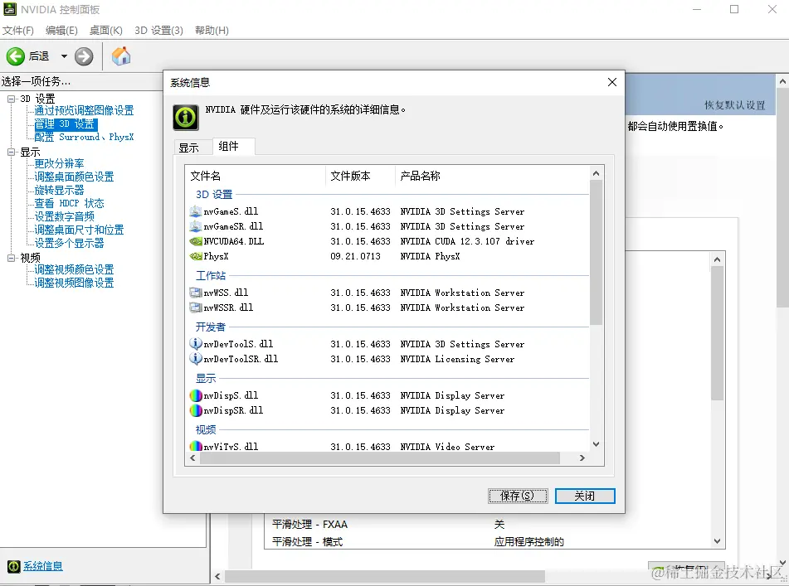
Task: Click the NVIDIA Licensing Server product name
Action: (x=457, y=359)
